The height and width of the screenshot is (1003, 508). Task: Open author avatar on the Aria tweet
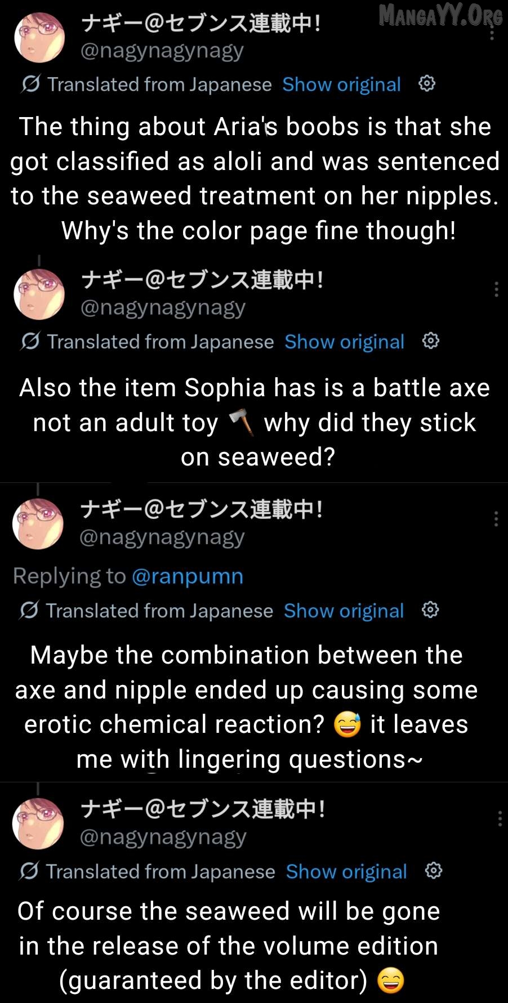pos(39,38)
